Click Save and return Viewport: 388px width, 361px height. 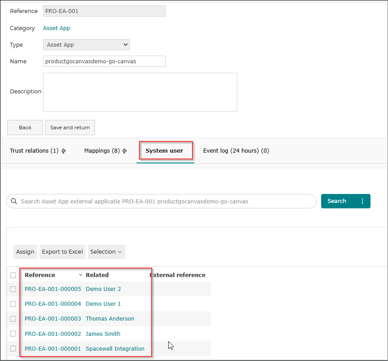click(70, 128)
